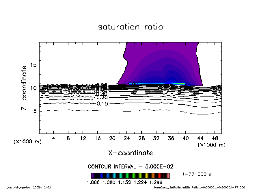Click the x-axis tick label 48
The image size is (261, 189).
215,138
